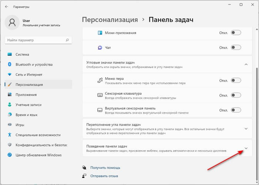Click the Отправить отзыв link

click(104, 176)
